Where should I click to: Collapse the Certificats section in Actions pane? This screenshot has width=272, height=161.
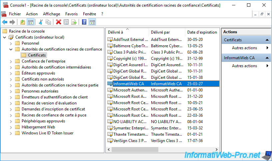[267, 40]
